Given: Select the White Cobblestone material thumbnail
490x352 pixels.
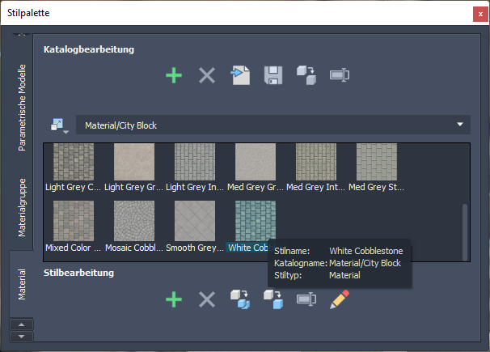Looking at the screenshot, I should coord(256,221).
